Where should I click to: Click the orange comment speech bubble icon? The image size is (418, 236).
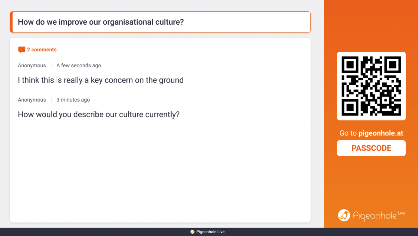22,50
